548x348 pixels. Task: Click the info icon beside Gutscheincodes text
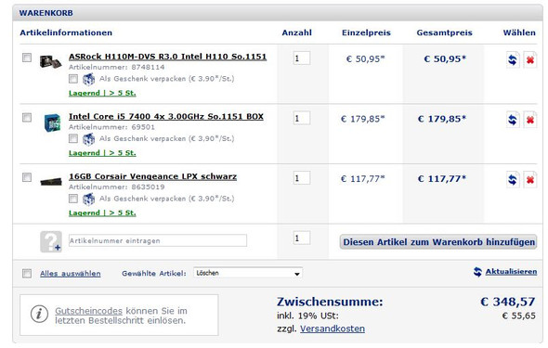(x=39, y=314)
